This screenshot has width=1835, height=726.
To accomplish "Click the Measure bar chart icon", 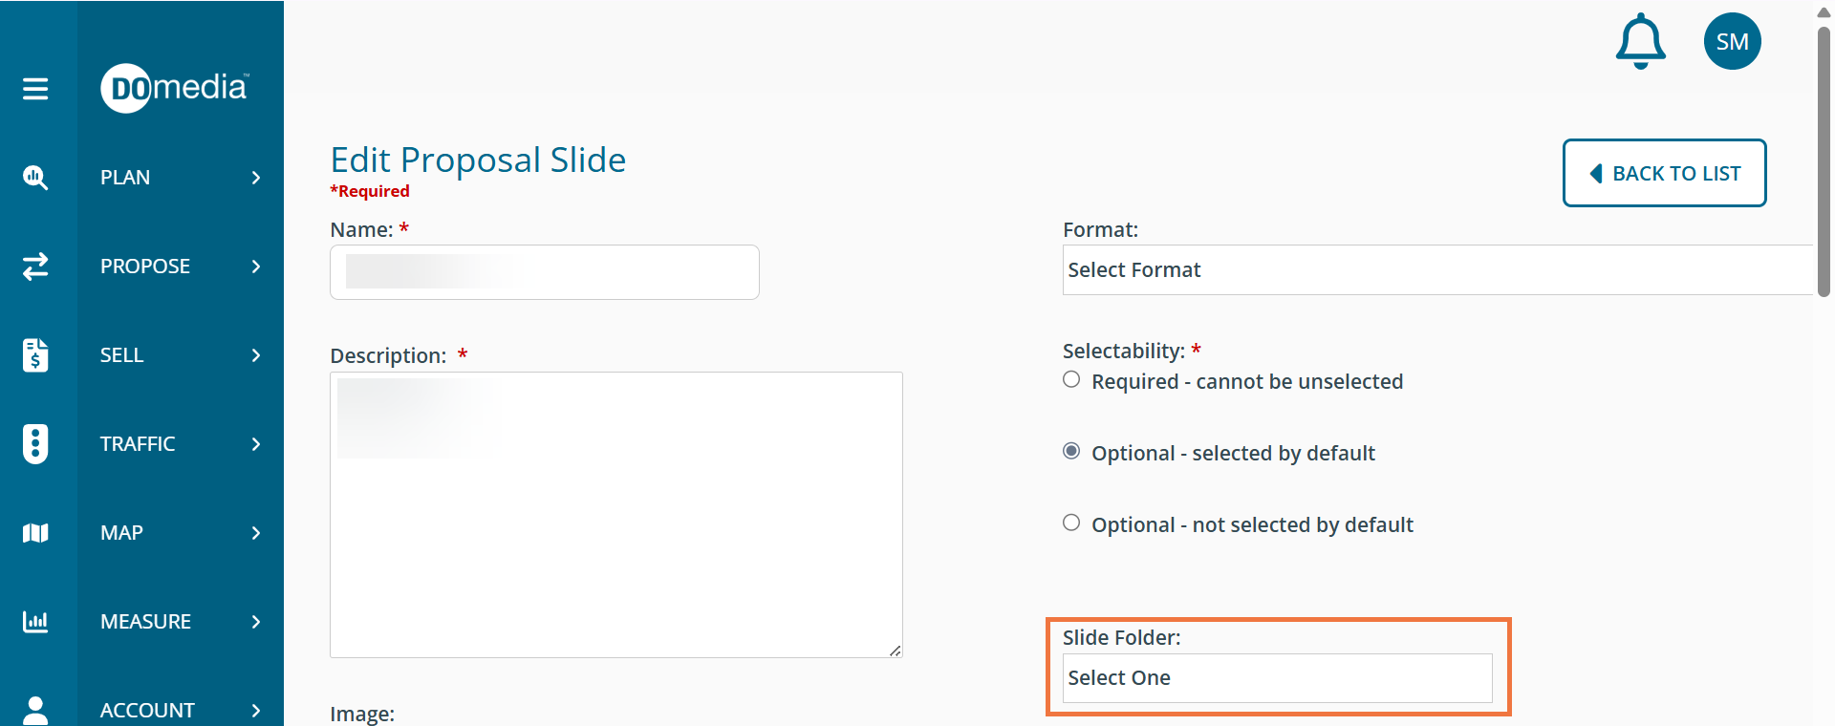I will pyautogui.click(x=35, y=622).
